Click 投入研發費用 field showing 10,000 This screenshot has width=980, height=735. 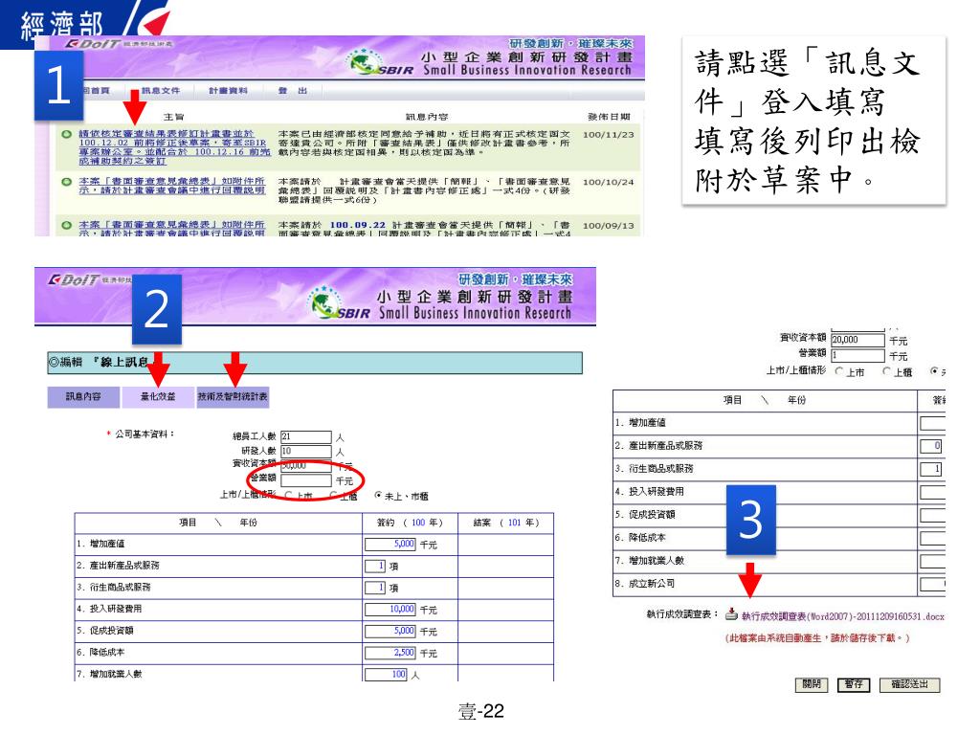pyautogui.click(x=390, y=610)
